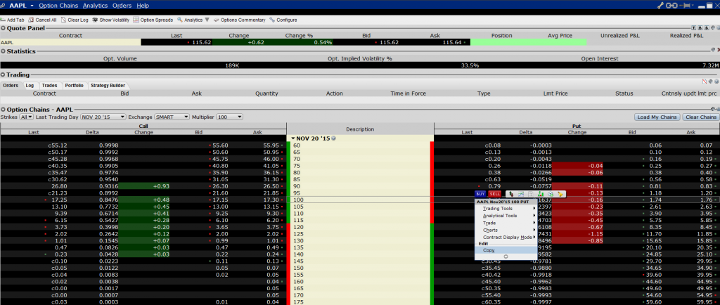Open Contract Display Mode submenu
720x305 pixels.
coord(506,237)
